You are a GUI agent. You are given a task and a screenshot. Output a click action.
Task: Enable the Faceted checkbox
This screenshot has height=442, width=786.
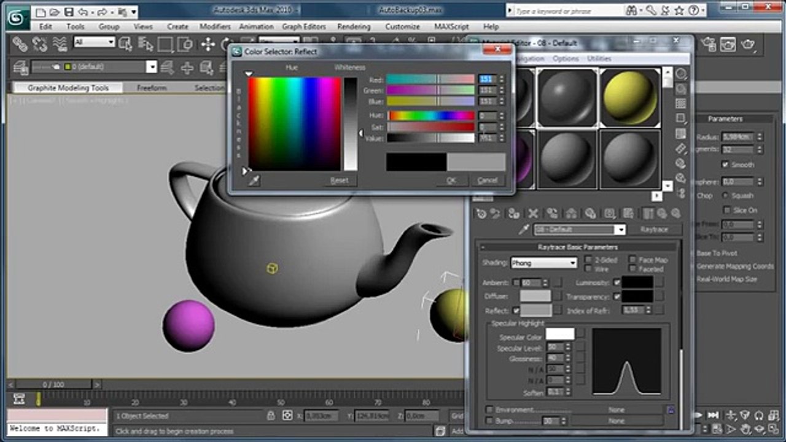(x=632, y=269)
